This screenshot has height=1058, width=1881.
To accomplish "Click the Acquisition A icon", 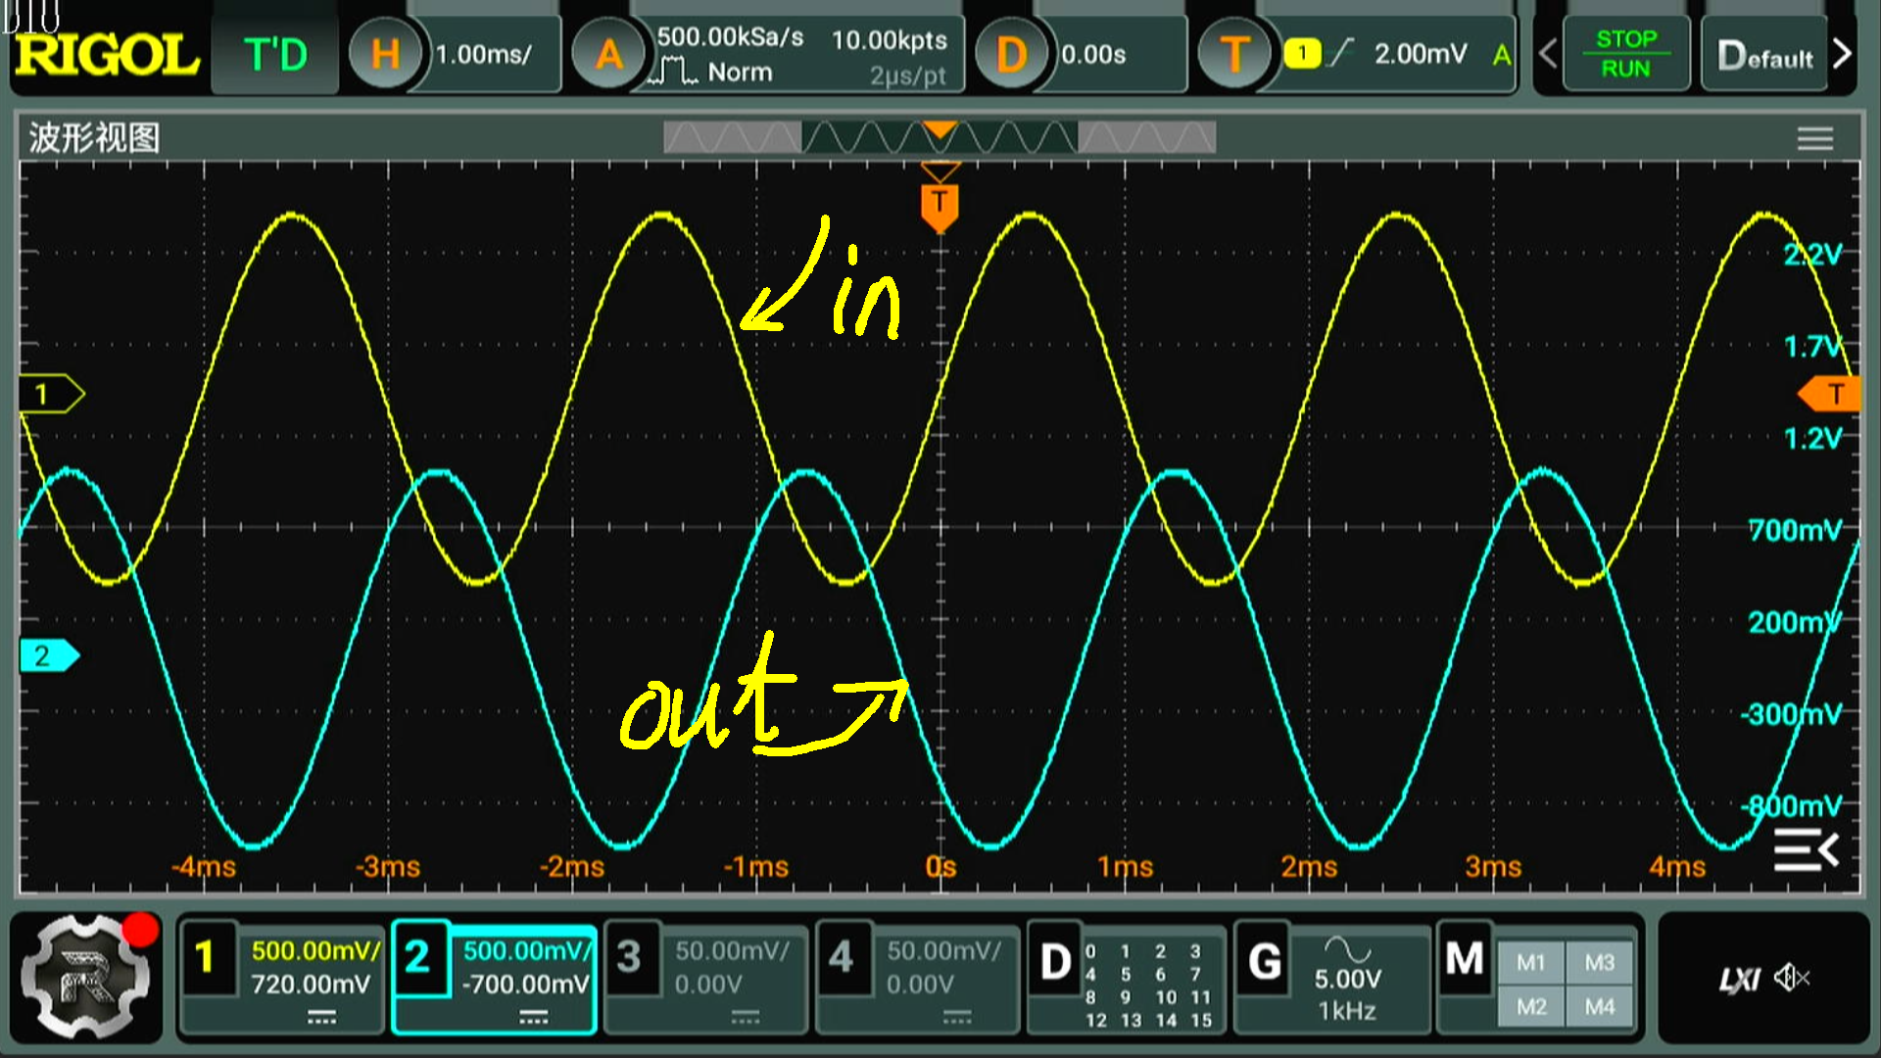I will (608, 55).
